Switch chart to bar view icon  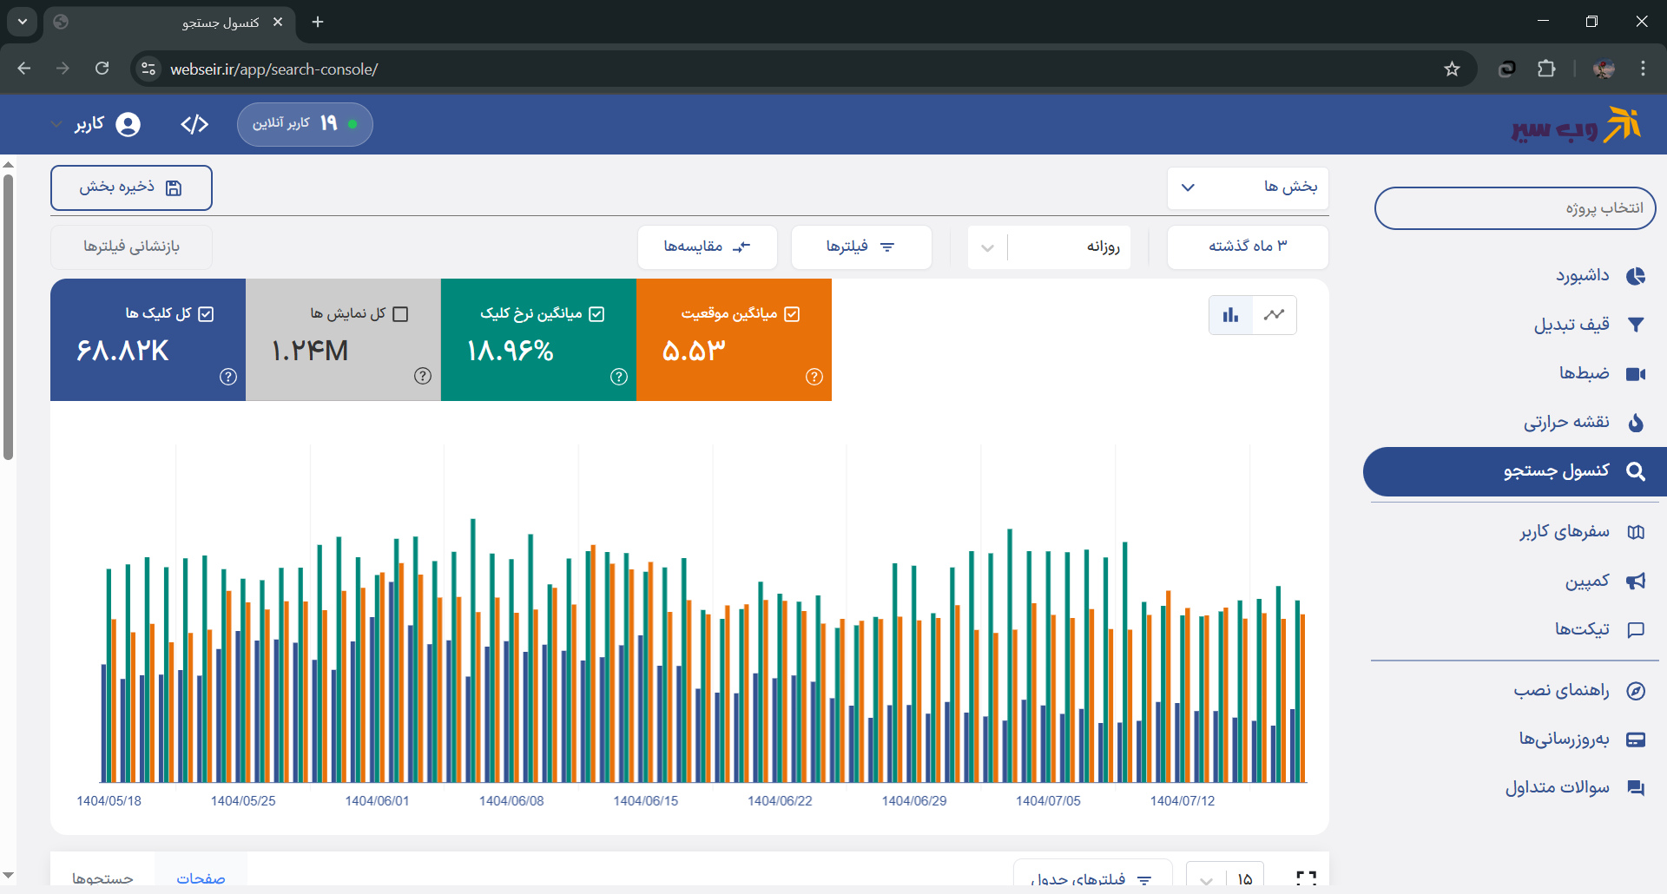pyautogui.click(x=1230, y=315)
